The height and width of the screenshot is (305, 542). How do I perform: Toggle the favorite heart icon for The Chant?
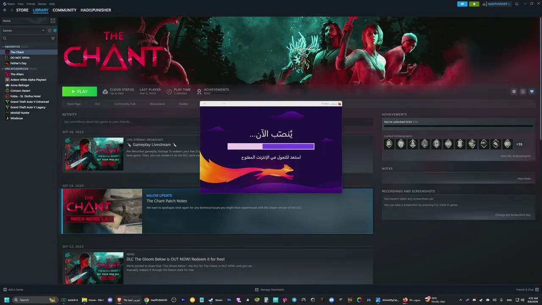click(532, 91)
